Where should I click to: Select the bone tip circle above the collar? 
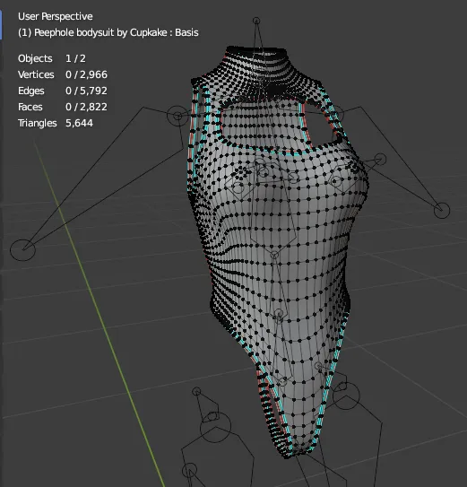[256, 21]
